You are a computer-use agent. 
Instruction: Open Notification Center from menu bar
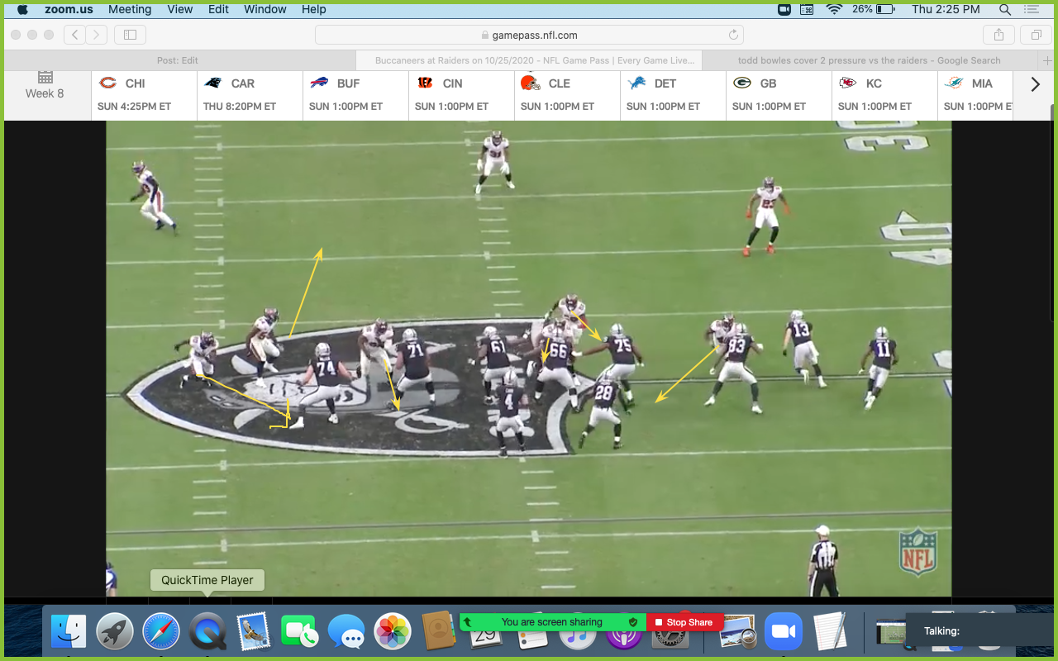coord(1031,9)
